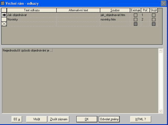This screenshot has width=168, height=125.
Task: Toggle Existuje checkbox for Novinky
Action: pos(135,19)
